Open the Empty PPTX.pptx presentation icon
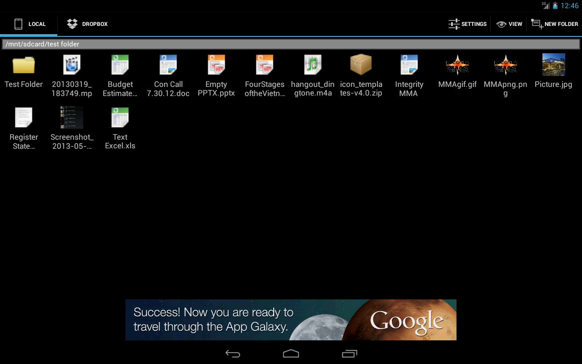Image resolution: width=582 pixels, height=364 pixels. click(x=216, y=65)
